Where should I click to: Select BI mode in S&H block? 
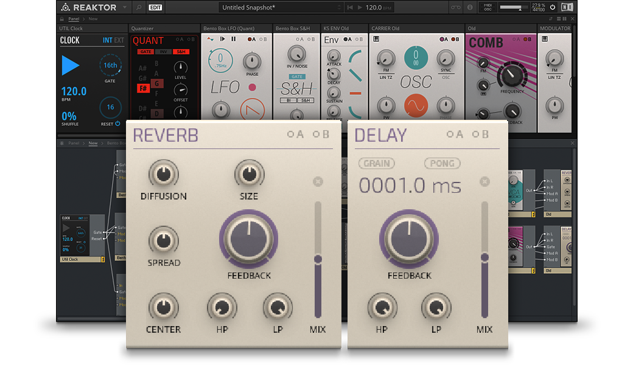click(x=289, y=100)
